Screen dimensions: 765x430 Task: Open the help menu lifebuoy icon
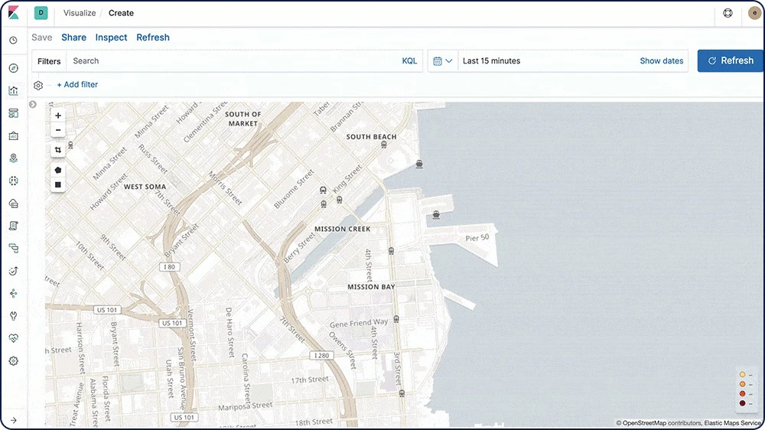(x=728, y=13)
